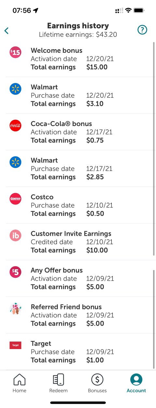Screen dimensions: 156x408
Task: Tap the Referred Friend bonus icon
Action: (15, 309)
